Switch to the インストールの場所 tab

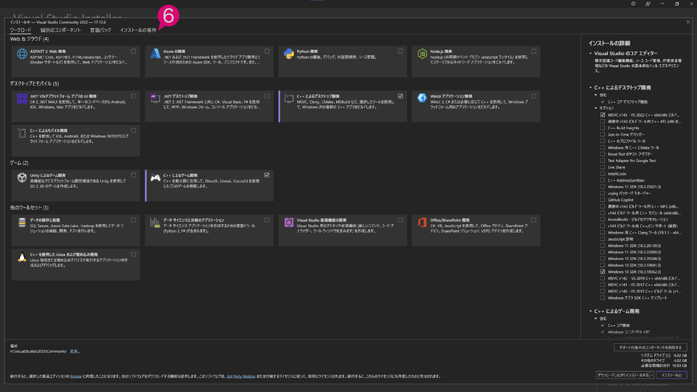coord(138,30)
